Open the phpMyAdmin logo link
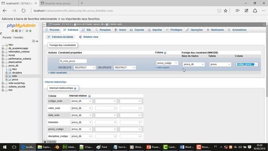Viewport: 268px width, 151px height. 21,26
